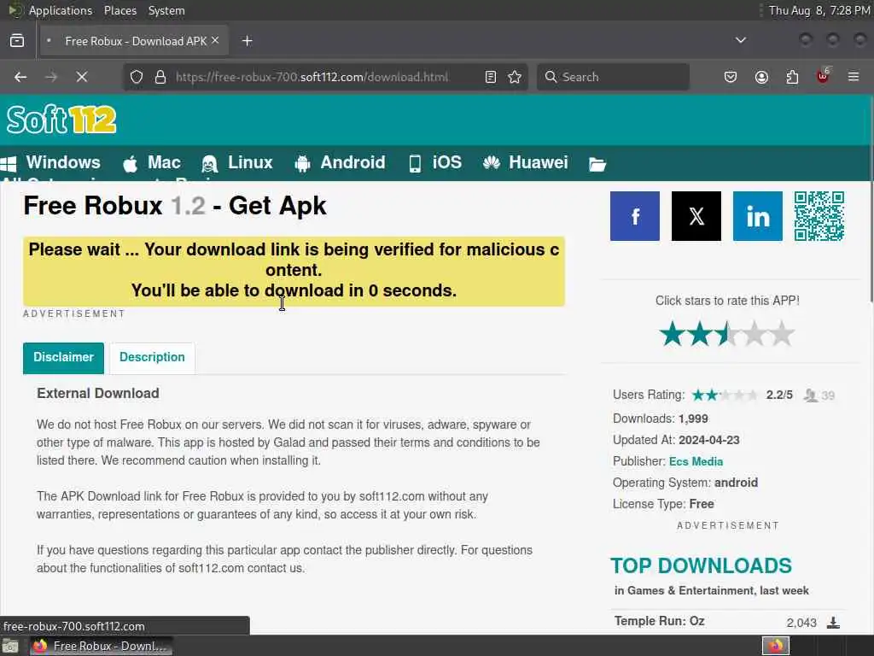Open a new browser tab
The image size is (874, 656).
[248, 41]
